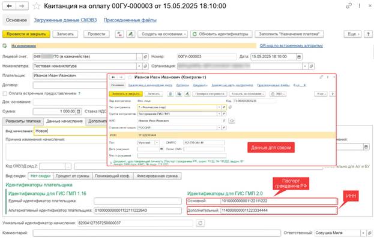Image resolution: width=374 pixels, height=238 pixels.
Task: Select the Нет скидки discount option
Action: [41, 176]
